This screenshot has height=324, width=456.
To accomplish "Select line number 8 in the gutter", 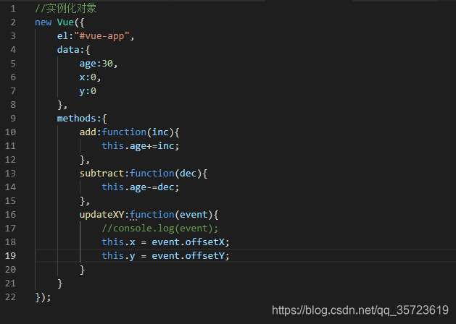I will 13,105.
